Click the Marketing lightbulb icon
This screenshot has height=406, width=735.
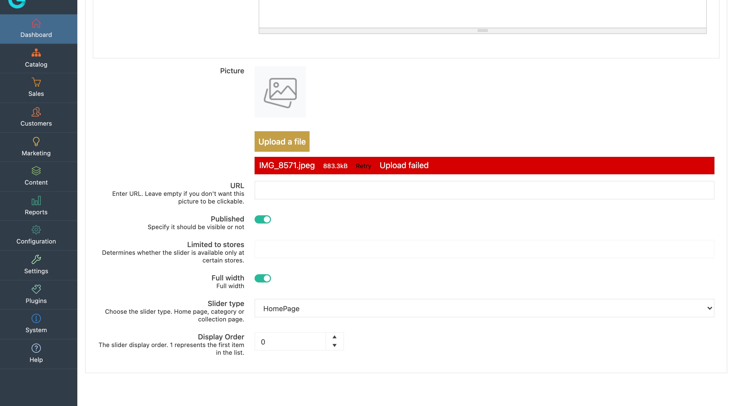click(x=36, y=141)
